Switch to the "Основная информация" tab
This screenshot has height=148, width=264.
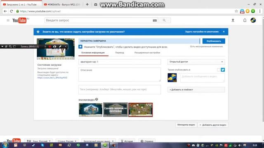pyautogui.click(x=93, y=53)
